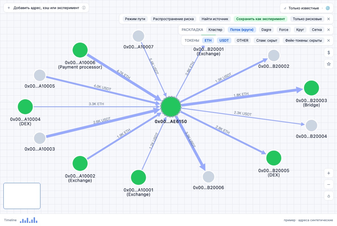Click the info icon beside the add address field
337x226 pixels.
[84, 8]
